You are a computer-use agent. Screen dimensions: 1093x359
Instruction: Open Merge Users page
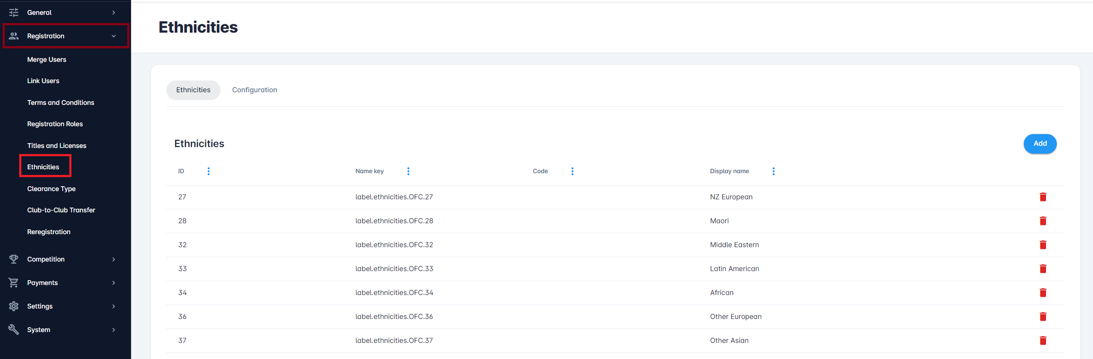[x=47, y=60]
